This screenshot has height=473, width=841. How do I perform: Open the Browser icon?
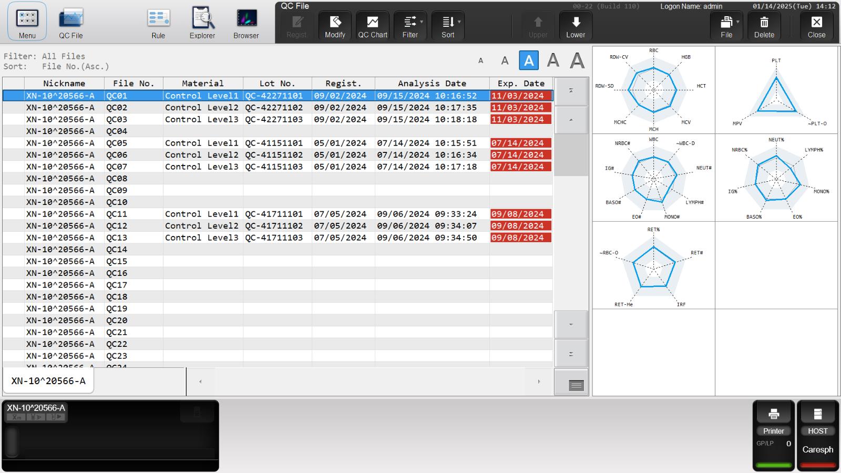coord(246,24)
